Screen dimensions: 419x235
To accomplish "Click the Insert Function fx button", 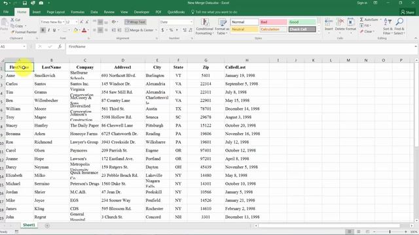I will click(x=60, y=46).
